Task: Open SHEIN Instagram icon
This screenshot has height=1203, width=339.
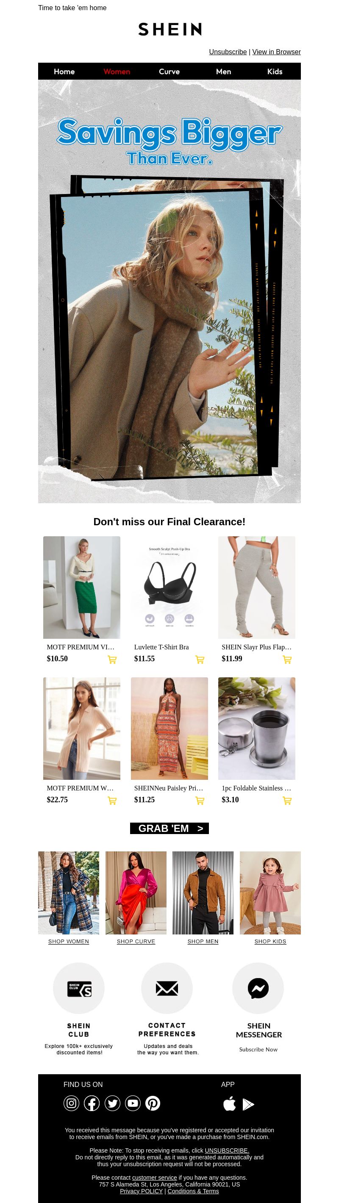Action: (72, 1103)
